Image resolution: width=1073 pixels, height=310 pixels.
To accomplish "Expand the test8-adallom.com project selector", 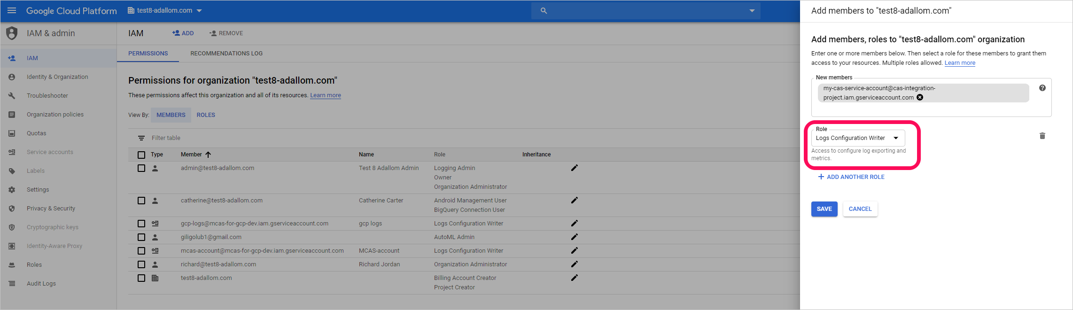I will tap(165, 10).
